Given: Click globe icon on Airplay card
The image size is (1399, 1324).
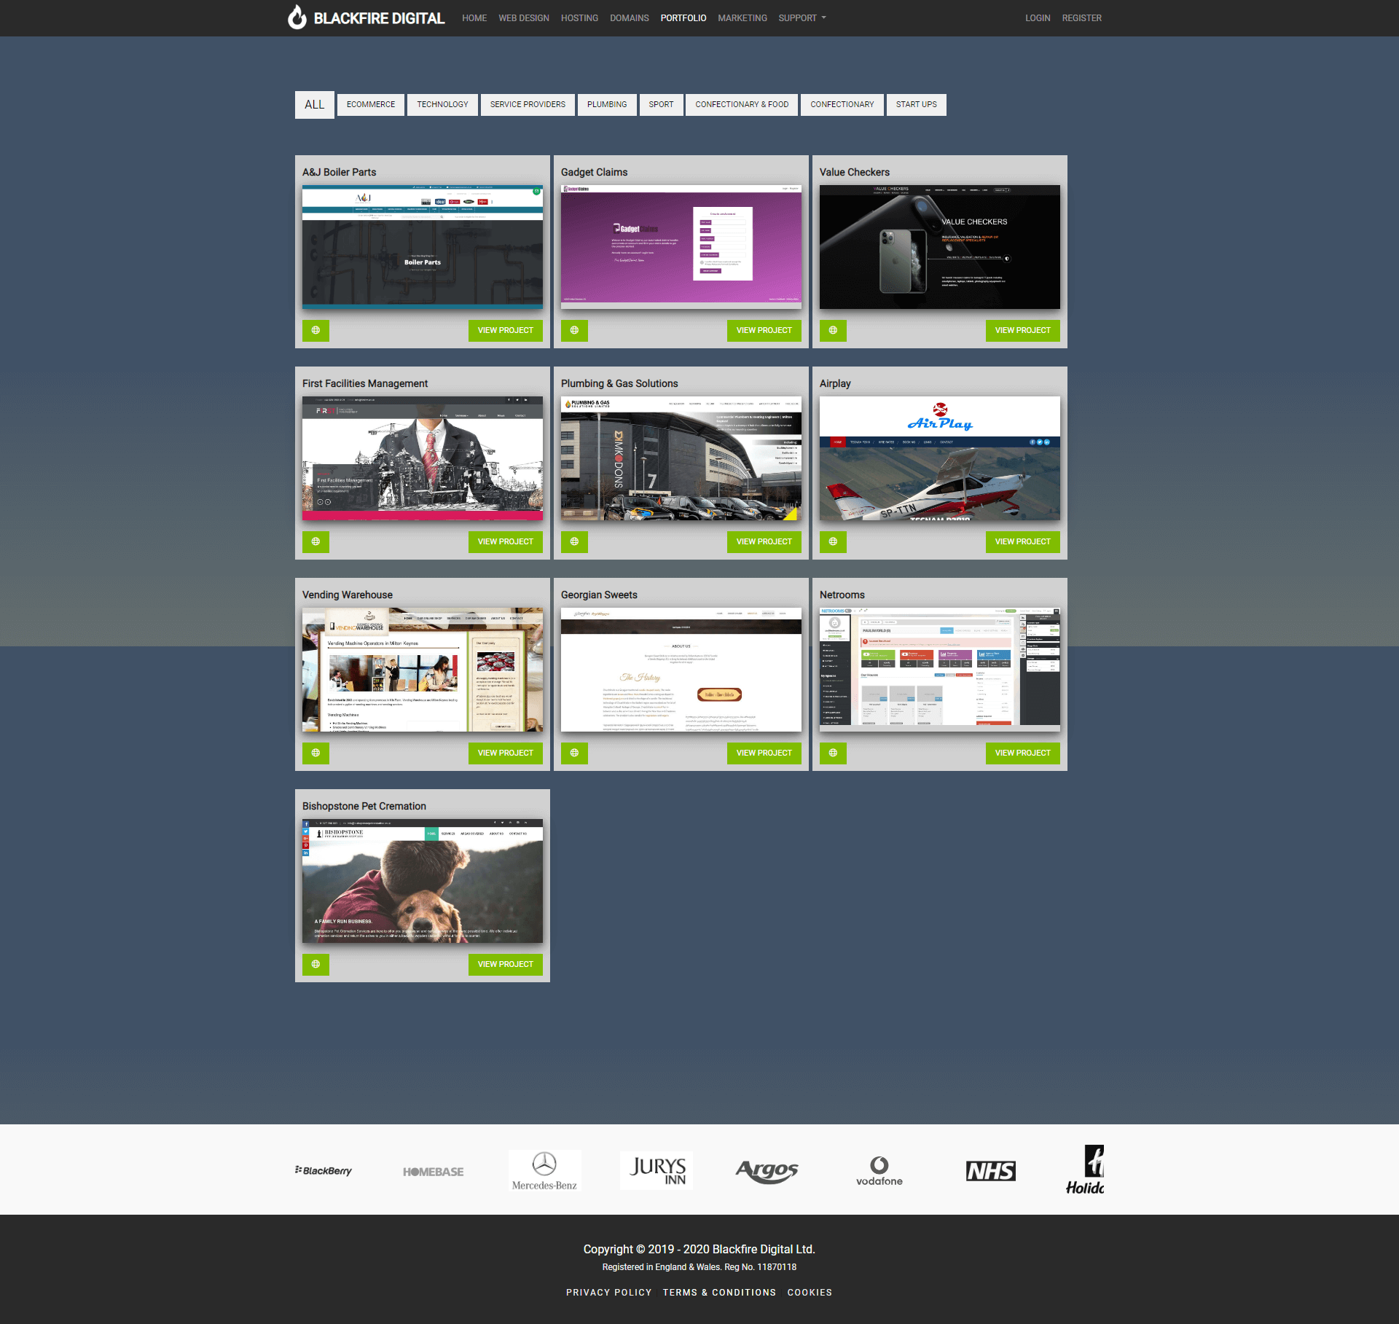Looking at the screenshot, I should tap(833, 541).
